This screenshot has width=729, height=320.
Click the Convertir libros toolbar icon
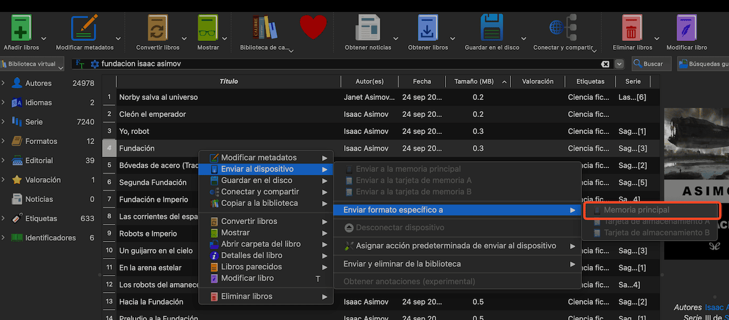157,28
